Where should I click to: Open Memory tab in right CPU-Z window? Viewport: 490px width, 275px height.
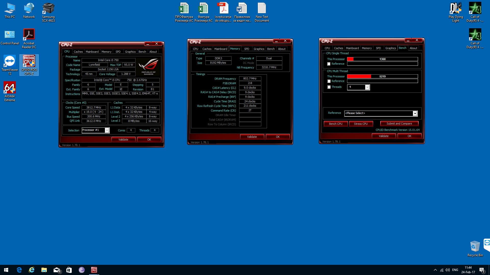pos(367,48)
